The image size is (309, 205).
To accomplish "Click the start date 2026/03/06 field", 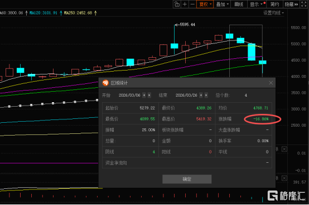I will click(129, 95).
